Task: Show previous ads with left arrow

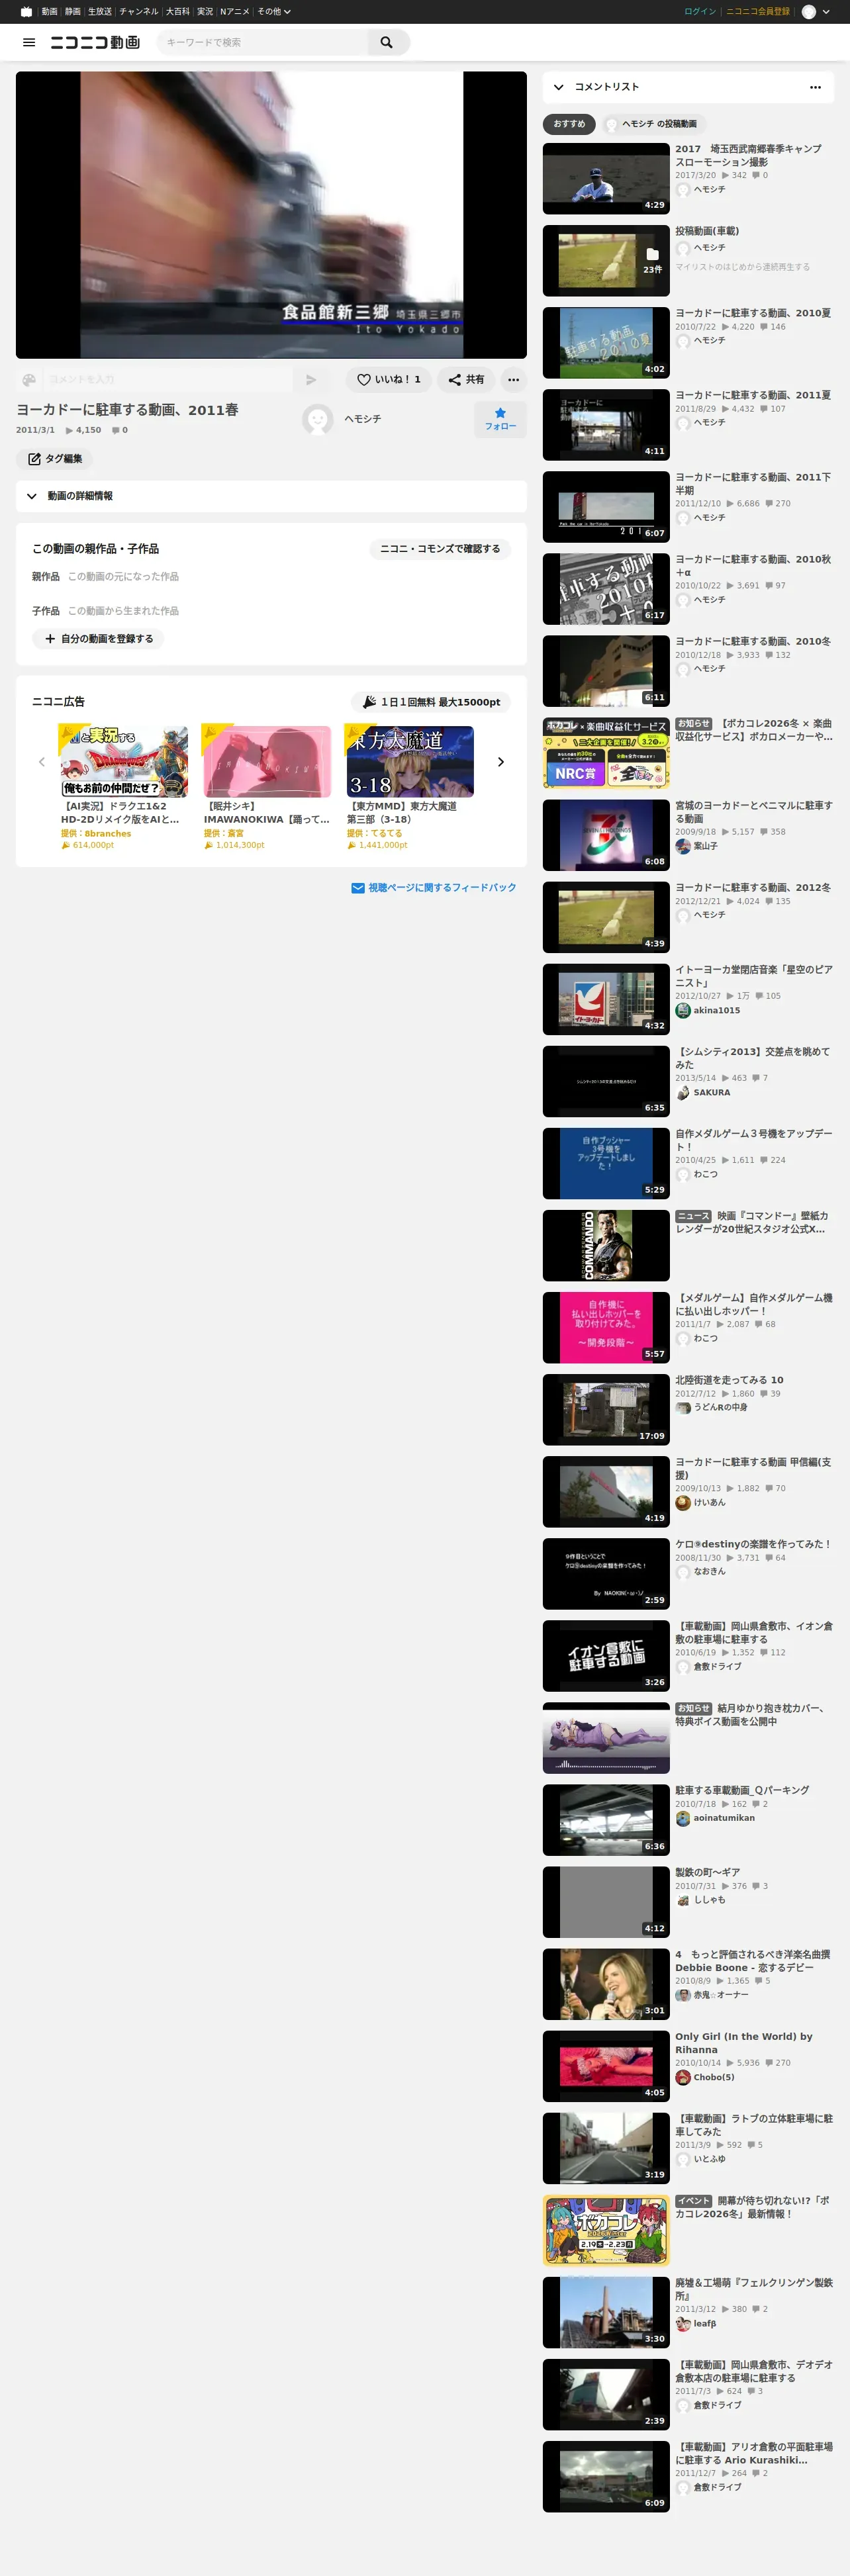Action: [x=42, y=762]
